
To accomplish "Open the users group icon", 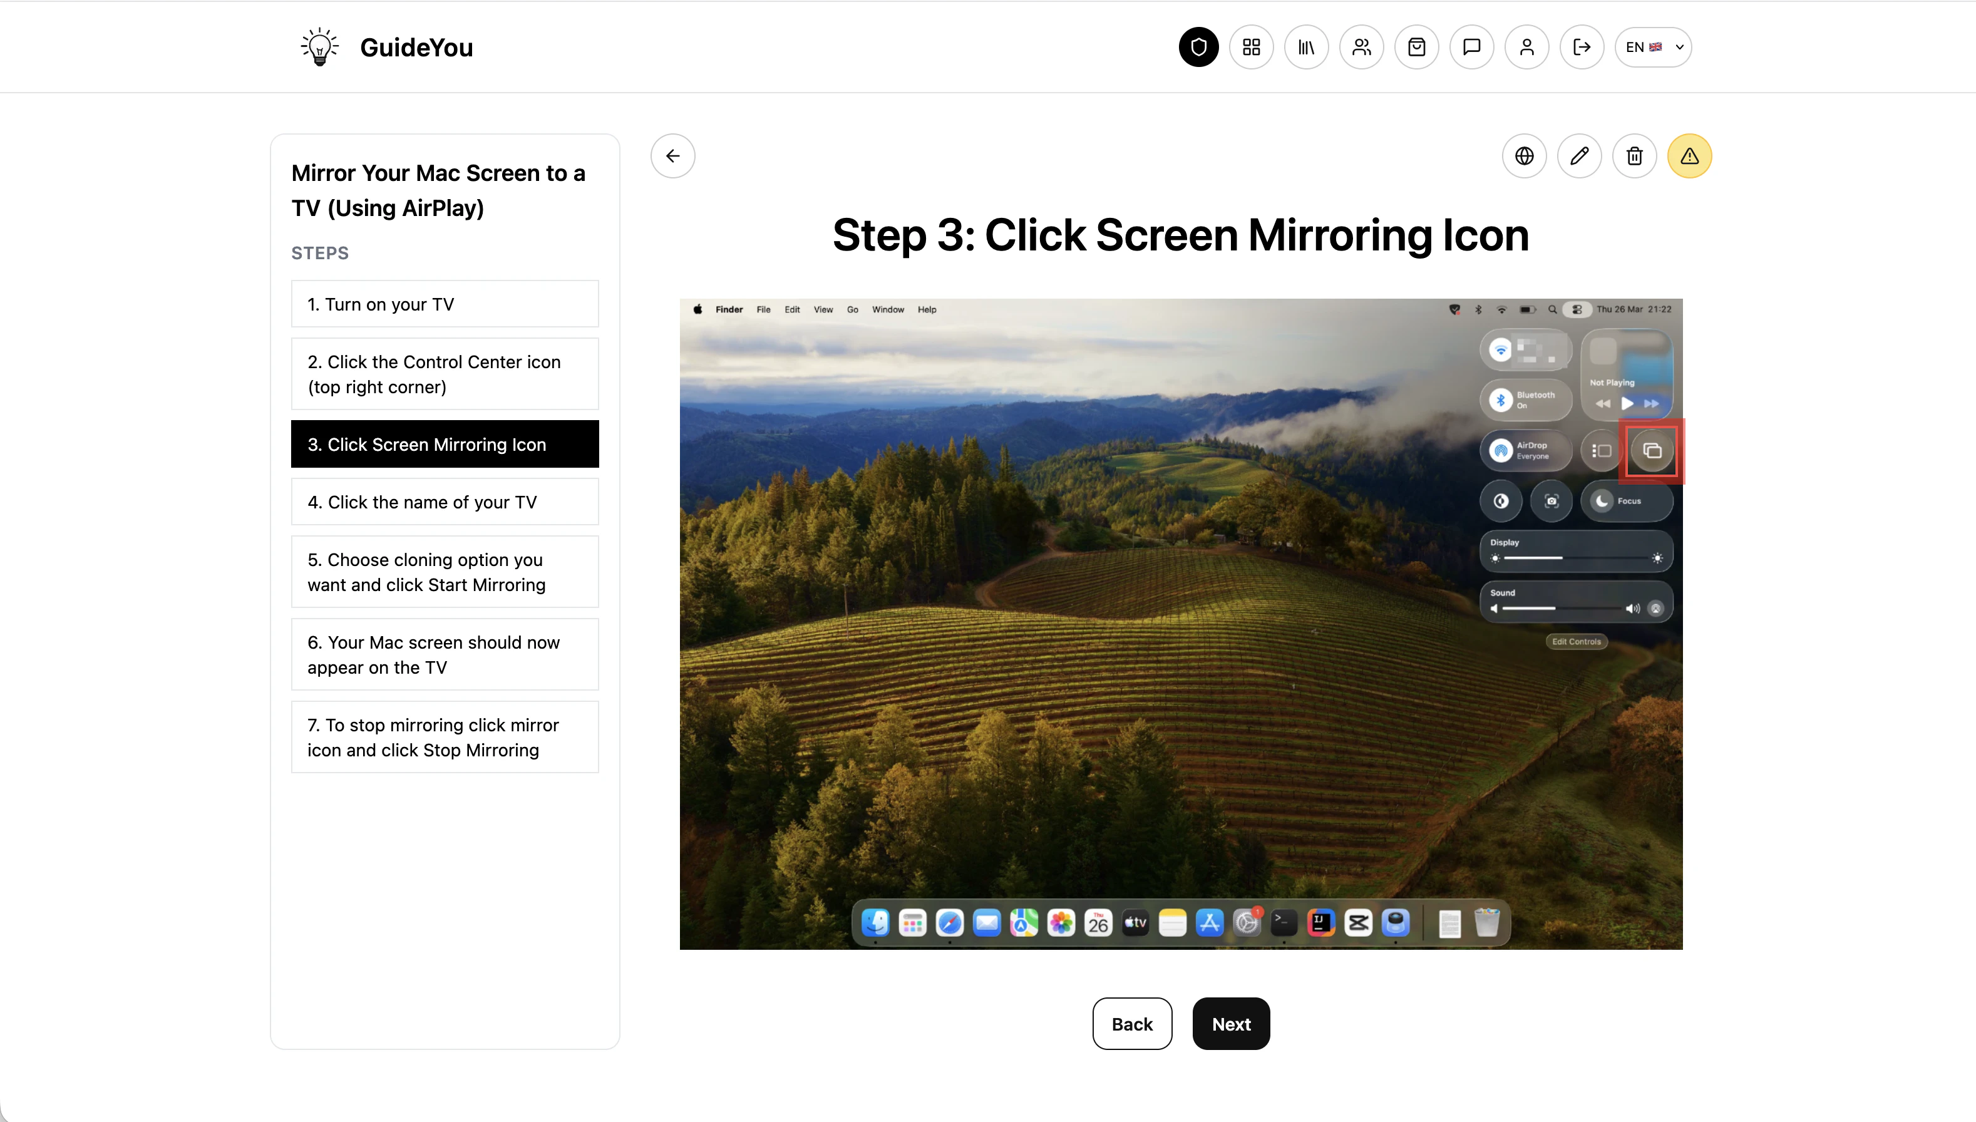I will coord(1361,47).
